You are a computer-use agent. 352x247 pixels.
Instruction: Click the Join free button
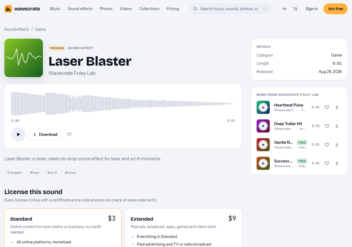pyautogui.click(x=335, y=9)
